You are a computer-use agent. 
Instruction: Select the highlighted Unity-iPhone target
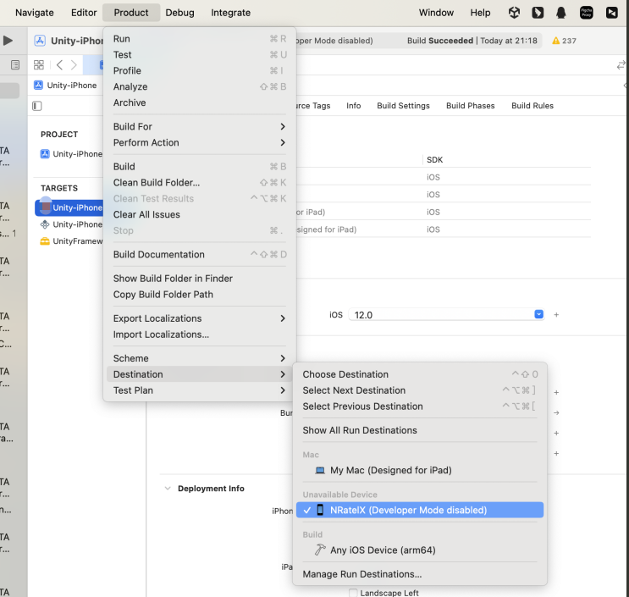[69, 207]
